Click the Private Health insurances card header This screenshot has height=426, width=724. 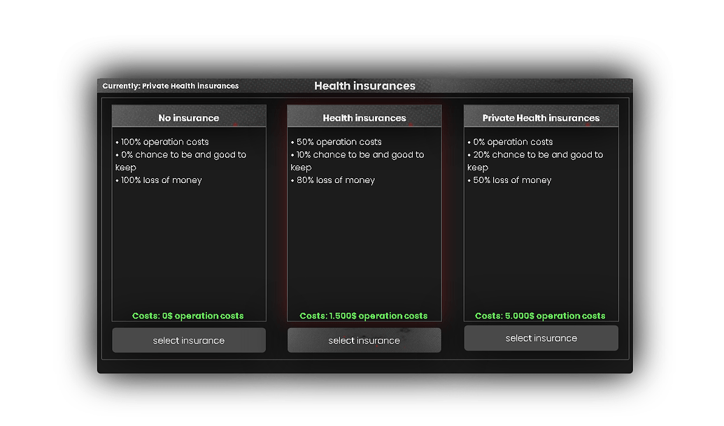(541, 117)
